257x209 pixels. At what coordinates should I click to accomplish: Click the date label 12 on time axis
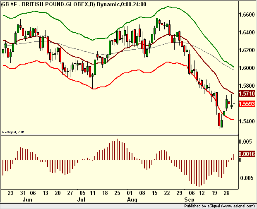pos(202,193)
